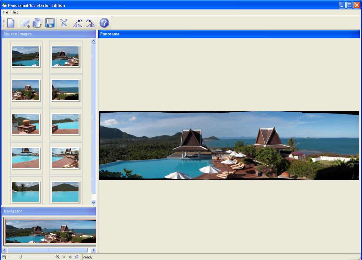Click the zoom in magnifier icon
Screen dimensions: 362x260
(58, 257)
